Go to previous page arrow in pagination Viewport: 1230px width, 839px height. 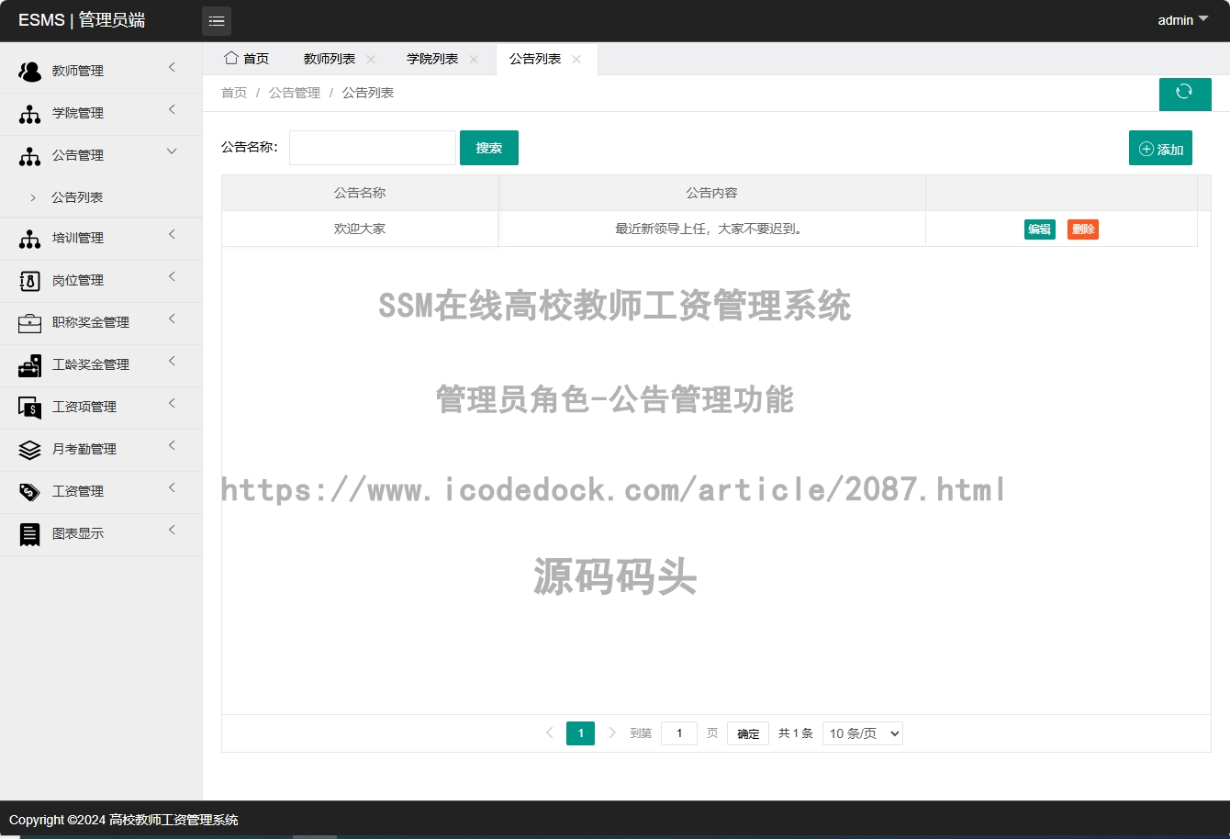point(550,733)
